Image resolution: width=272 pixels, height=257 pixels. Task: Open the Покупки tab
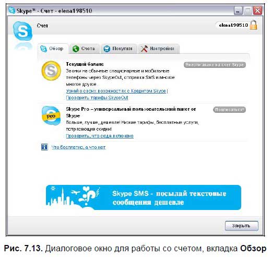(119, 49)
